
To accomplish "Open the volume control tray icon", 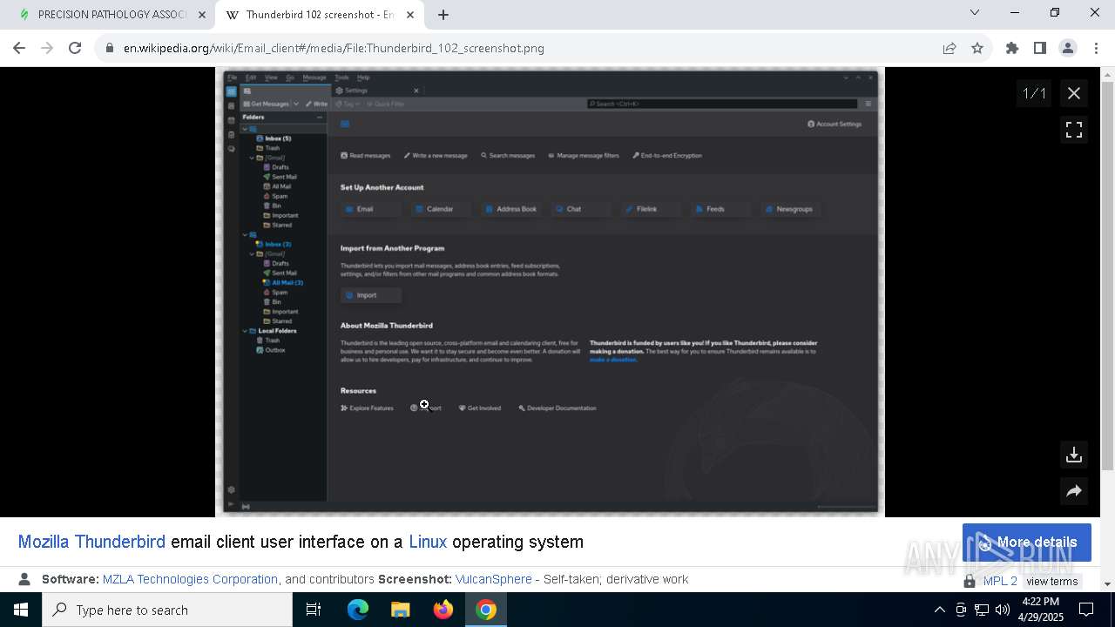I will point(1003,610).
